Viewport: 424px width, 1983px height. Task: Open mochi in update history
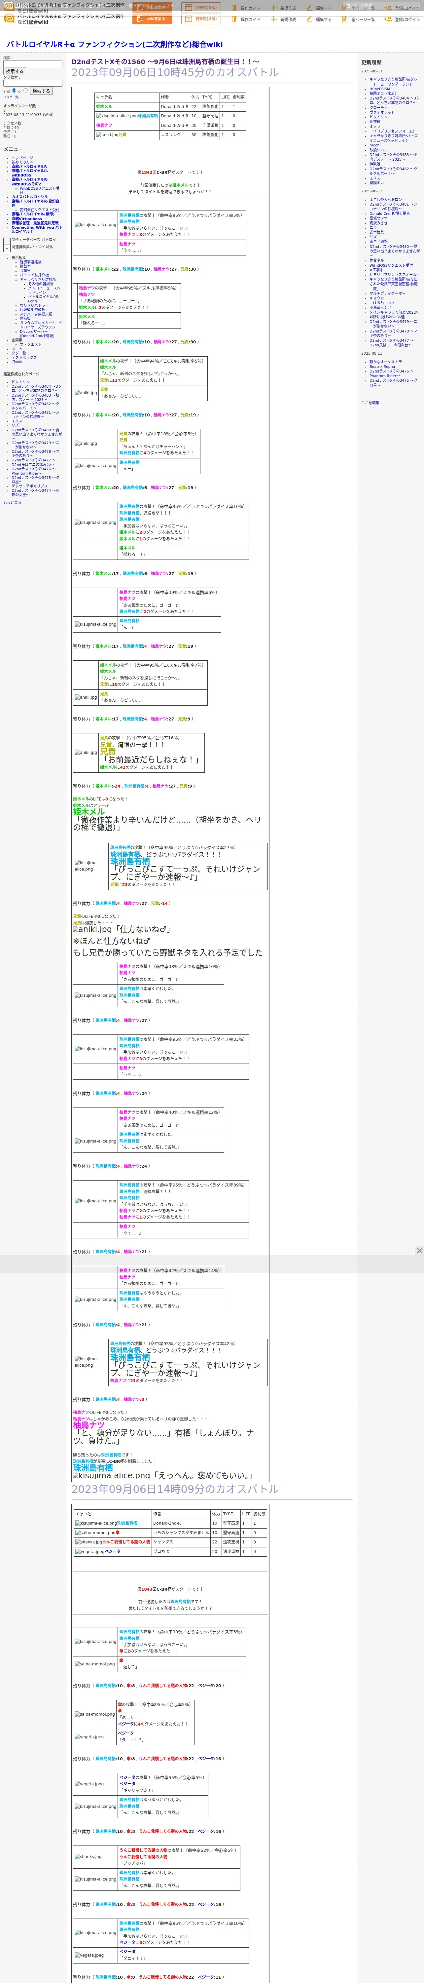375,145
